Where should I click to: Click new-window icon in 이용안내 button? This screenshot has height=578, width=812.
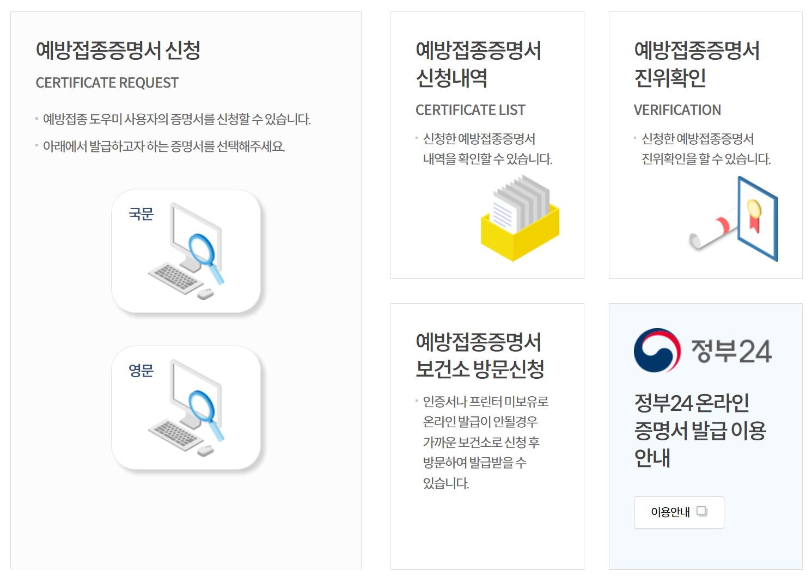coord(702,512)
